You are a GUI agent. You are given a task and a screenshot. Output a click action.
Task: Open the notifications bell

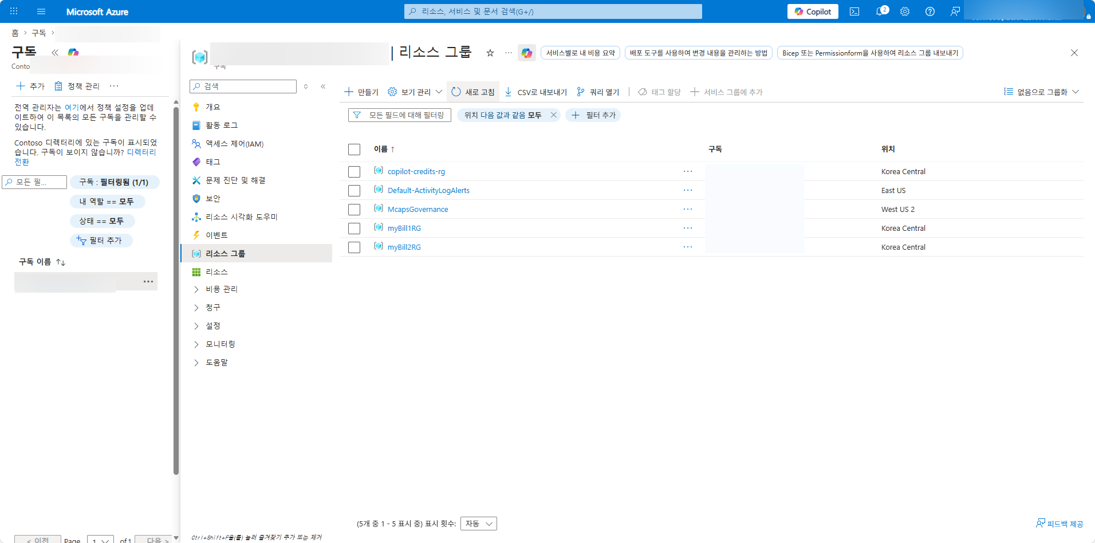(x=881, y=11)
